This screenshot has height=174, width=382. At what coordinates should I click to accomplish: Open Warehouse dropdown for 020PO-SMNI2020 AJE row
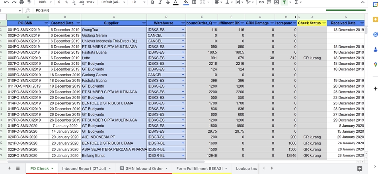183,137
